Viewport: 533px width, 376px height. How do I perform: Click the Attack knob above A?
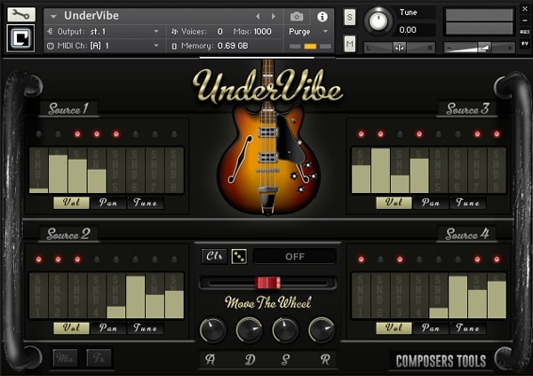pyautogui.click(x=213, y=330)
